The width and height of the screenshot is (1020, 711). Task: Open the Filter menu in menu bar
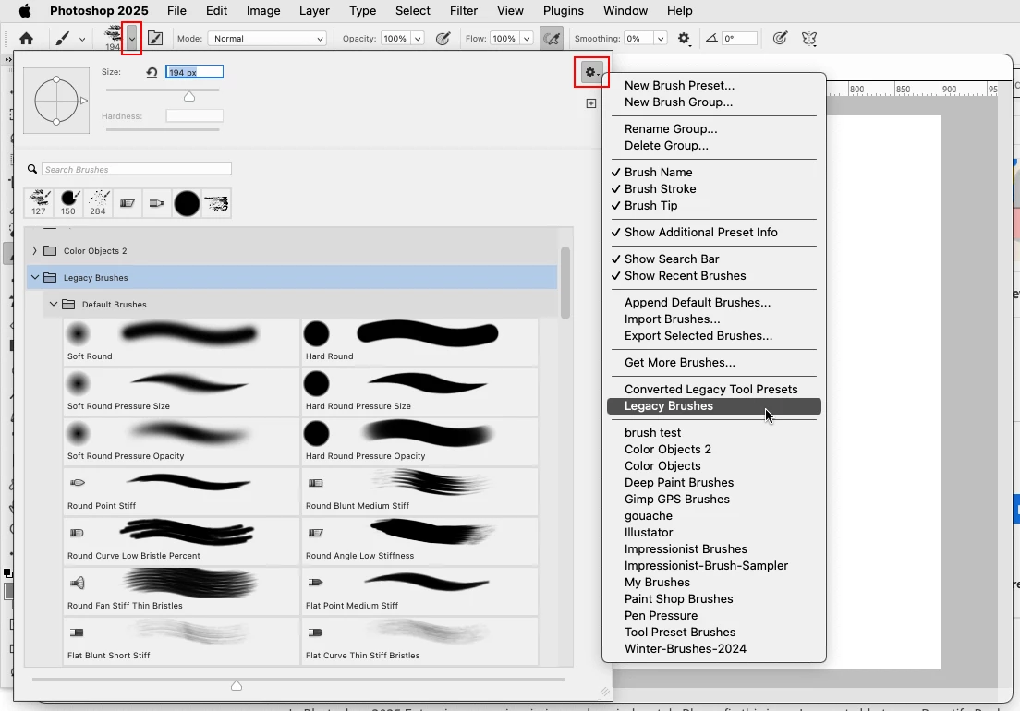click(x=464, y=10)
